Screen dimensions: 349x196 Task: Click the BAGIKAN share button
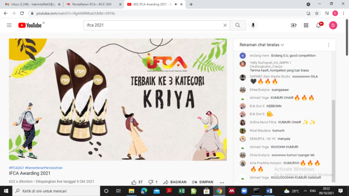click(175, 182)
